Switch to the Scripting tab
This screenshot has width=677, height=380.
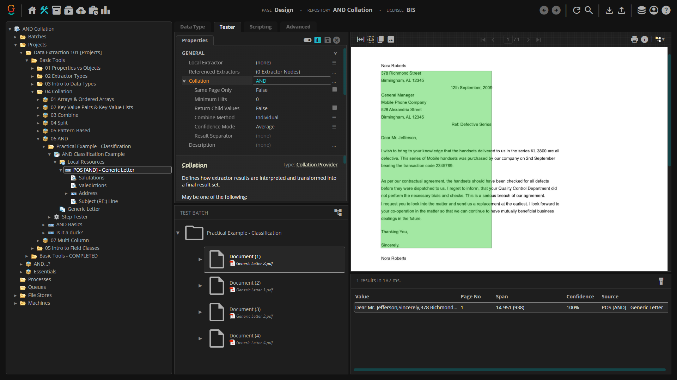tap(260, 27)
